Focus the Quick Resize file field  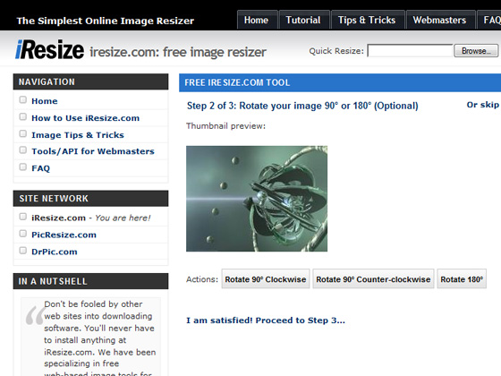pos(410,51)
